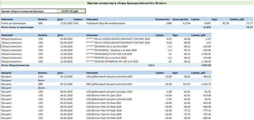
Task: Click the total cell showing -13 877.79 руб.
Action: click(71, 11)
